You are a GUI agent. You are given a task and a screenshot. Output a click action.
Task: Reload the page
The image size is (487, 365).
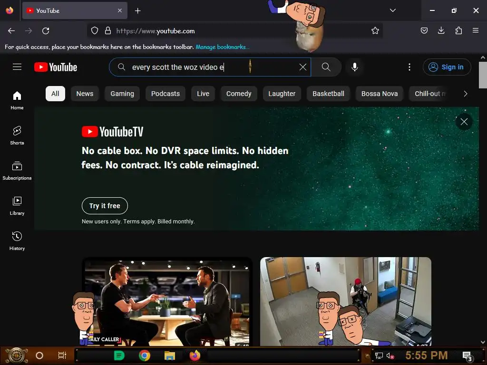(x=46, y=31)
